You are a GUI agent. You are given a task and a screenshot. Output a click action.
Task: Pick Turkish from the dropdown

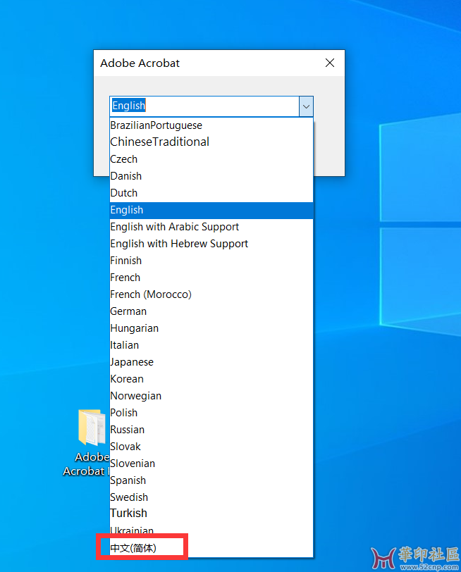(211, 514)
